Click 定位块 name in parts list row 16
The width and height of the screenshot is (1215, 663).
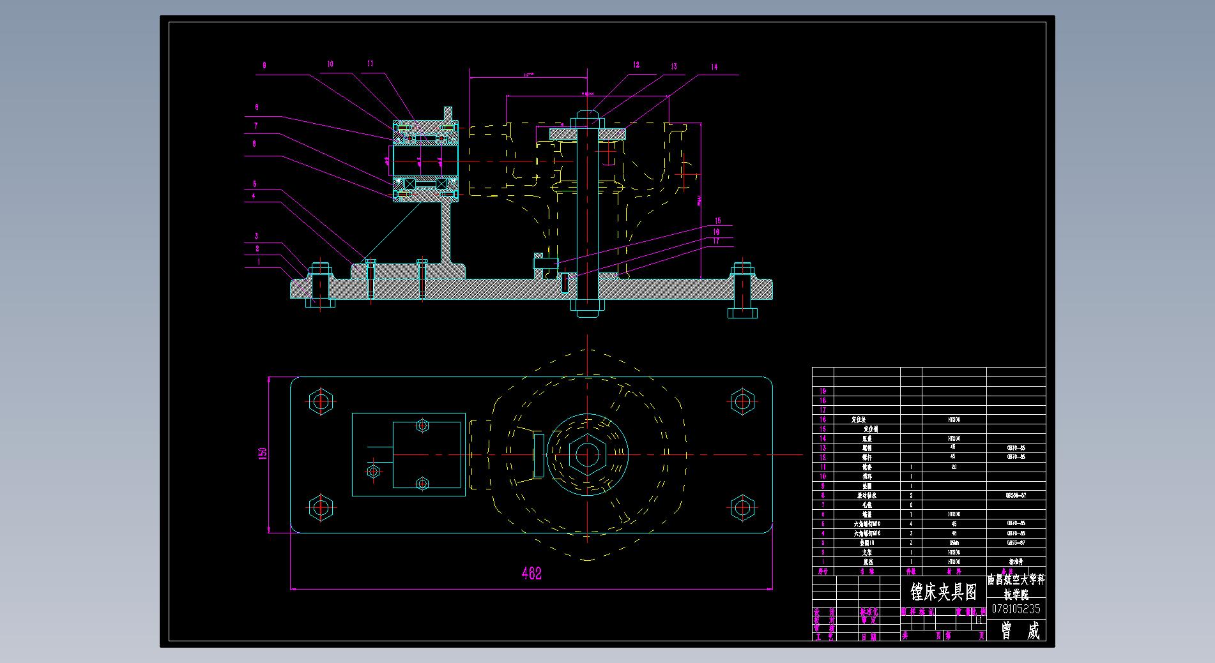[860, 420]
